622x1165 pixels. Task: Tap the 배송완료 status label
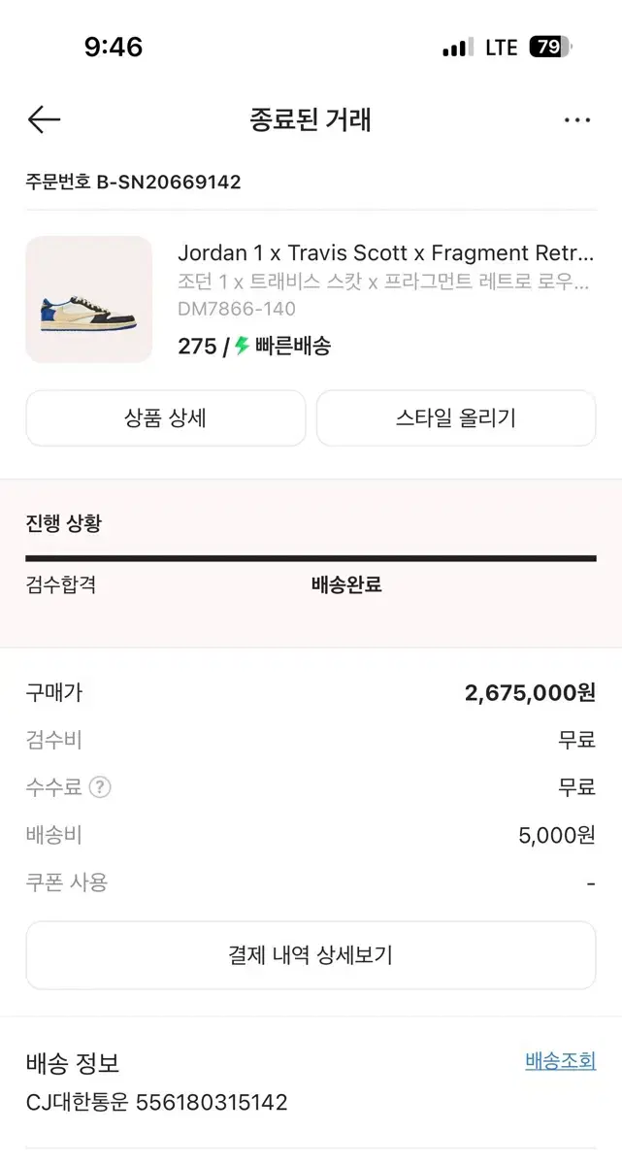click(x=346, y=585)
